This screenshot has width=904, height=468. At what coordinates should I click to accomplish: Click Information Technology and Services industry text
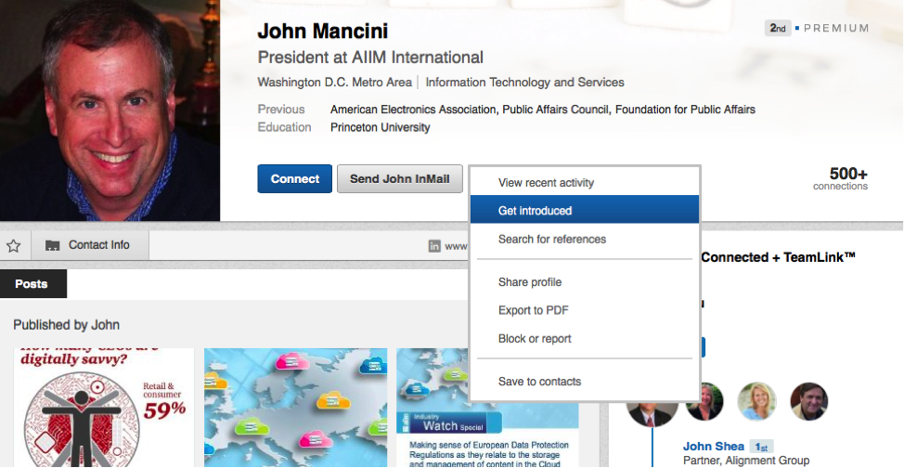coord(524,83)
